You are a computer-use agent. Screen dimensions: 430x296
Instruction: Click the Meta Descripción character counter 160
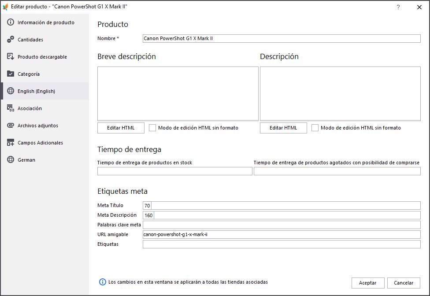(148, 215)
